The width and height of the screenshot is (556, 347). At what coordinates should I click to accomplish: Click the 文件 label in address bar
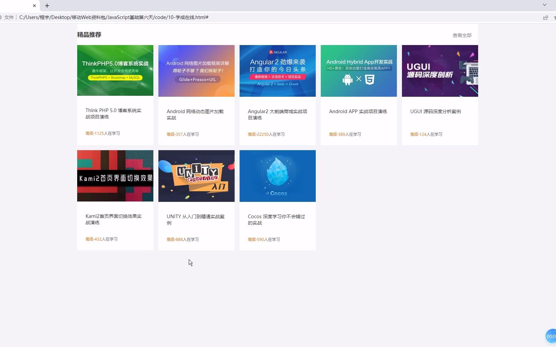[9, 17]
